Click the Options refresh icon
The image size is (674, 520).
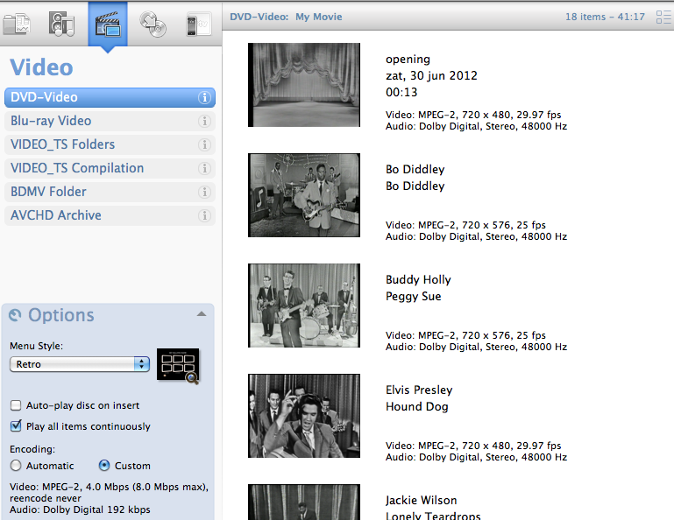[x=15, y=315]
